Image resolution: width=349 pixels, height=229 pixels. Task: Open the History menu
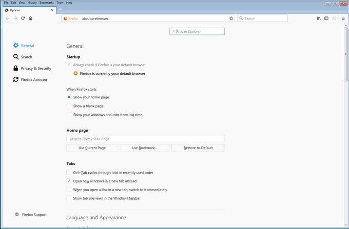click(x=32, y=3)
